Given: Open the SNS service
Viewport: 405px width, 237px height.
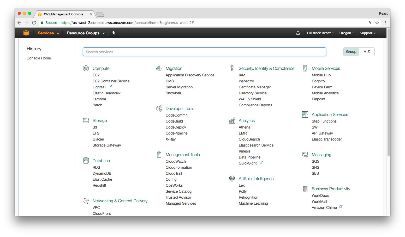Looking at the screenshot, I should click(x=315, y=167).
